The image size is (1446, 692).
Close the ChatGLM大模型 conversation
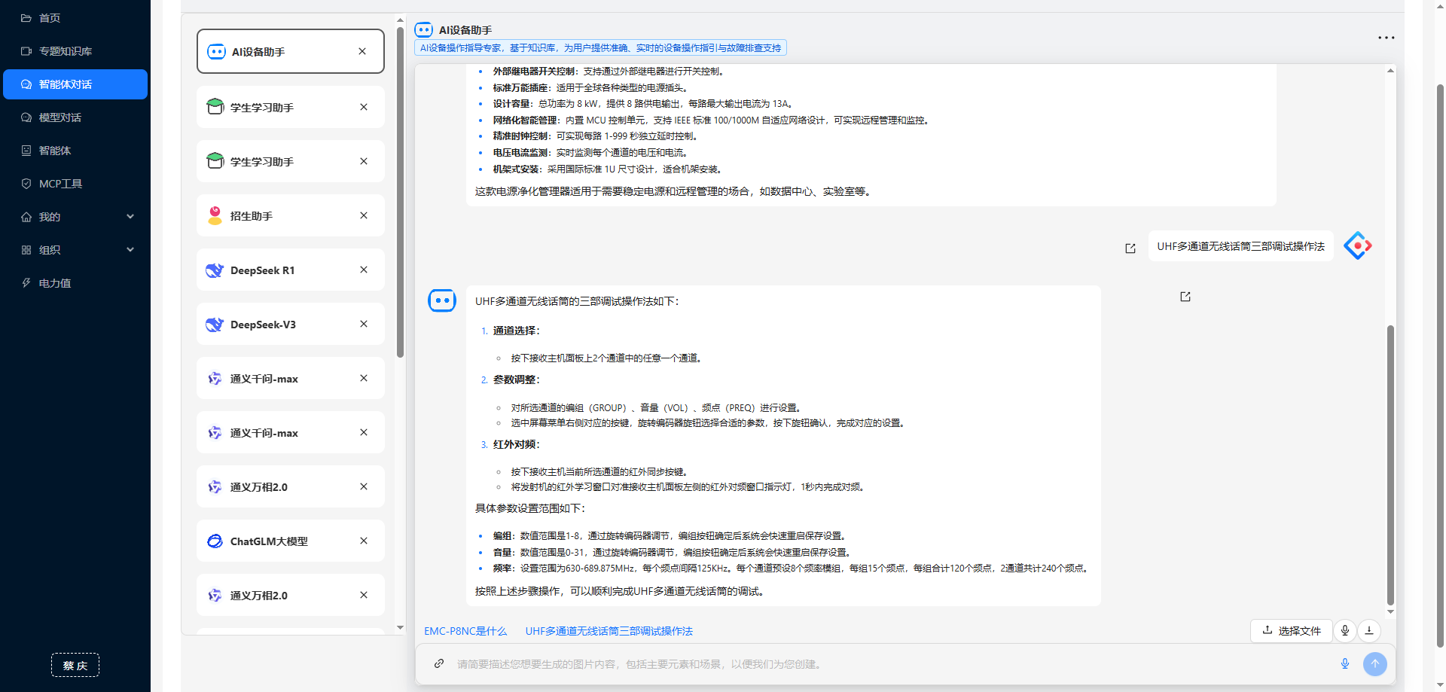[364, 541]
